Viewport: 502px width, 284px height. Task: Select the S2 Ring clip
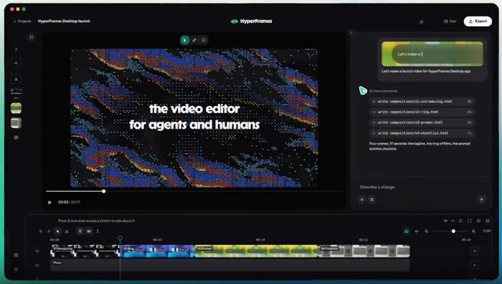(158, 251)
